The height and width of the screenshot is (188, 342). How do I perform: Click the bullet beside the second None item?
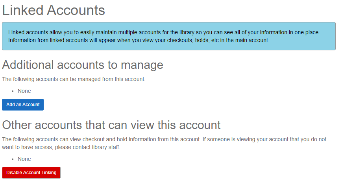13,159
